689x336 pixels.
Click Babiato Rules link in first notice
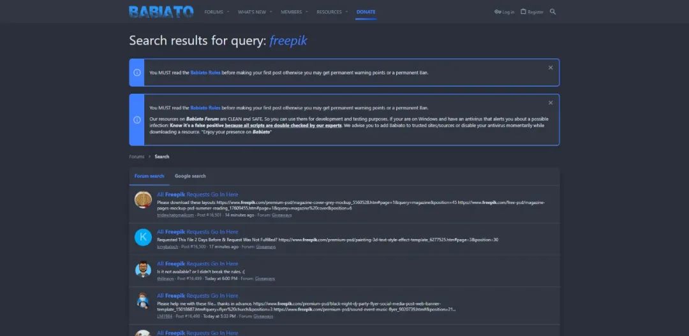[x=205, y=73]
